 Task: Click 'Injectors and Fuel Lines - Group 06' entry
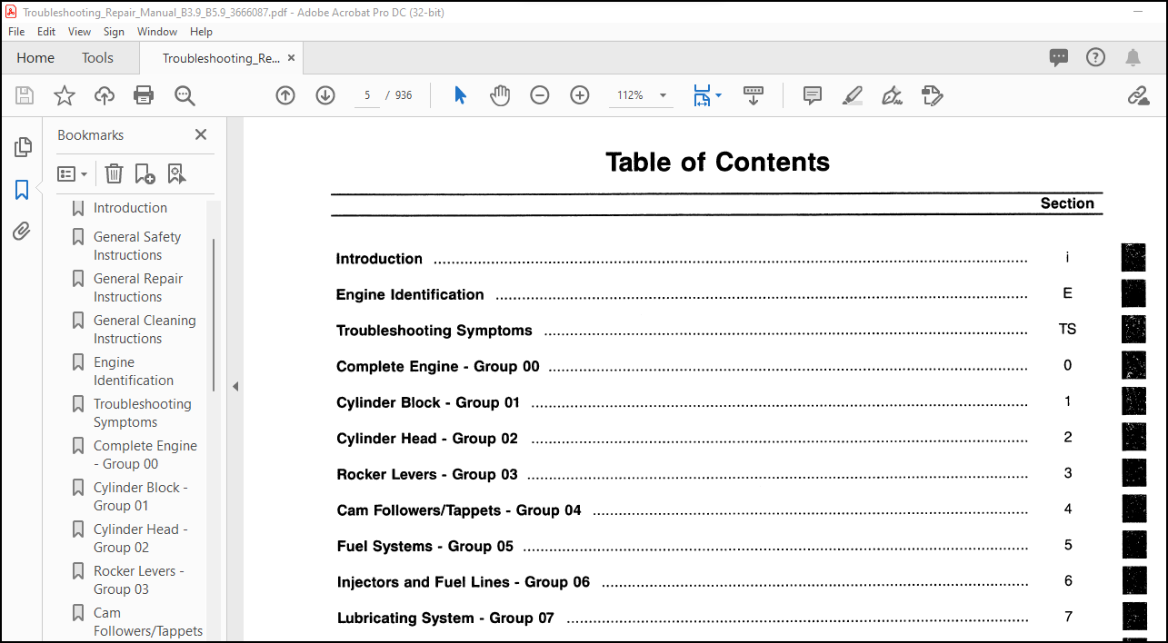pos(464,582)
